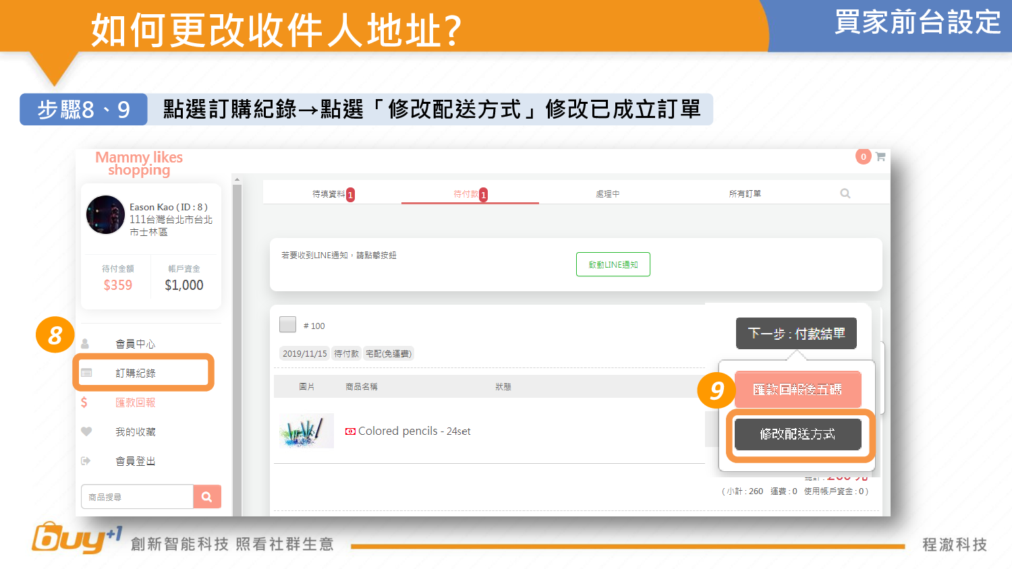Open the Colored pencils - 24set link

click(x=414, y=431)
